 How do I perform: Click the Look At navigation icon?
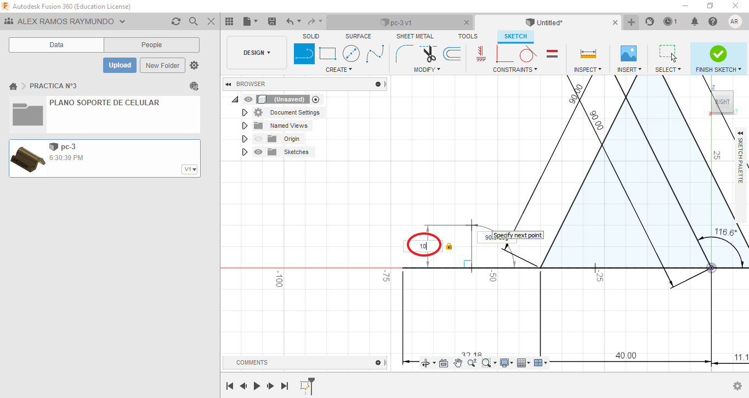tap(444, 363)
